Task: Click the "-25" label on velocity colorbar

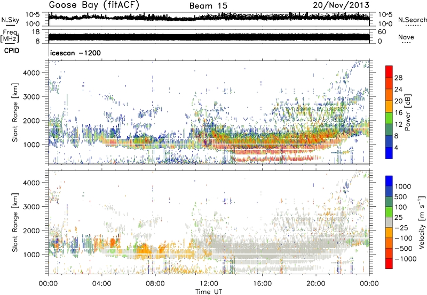Action: tap(401, 228)
